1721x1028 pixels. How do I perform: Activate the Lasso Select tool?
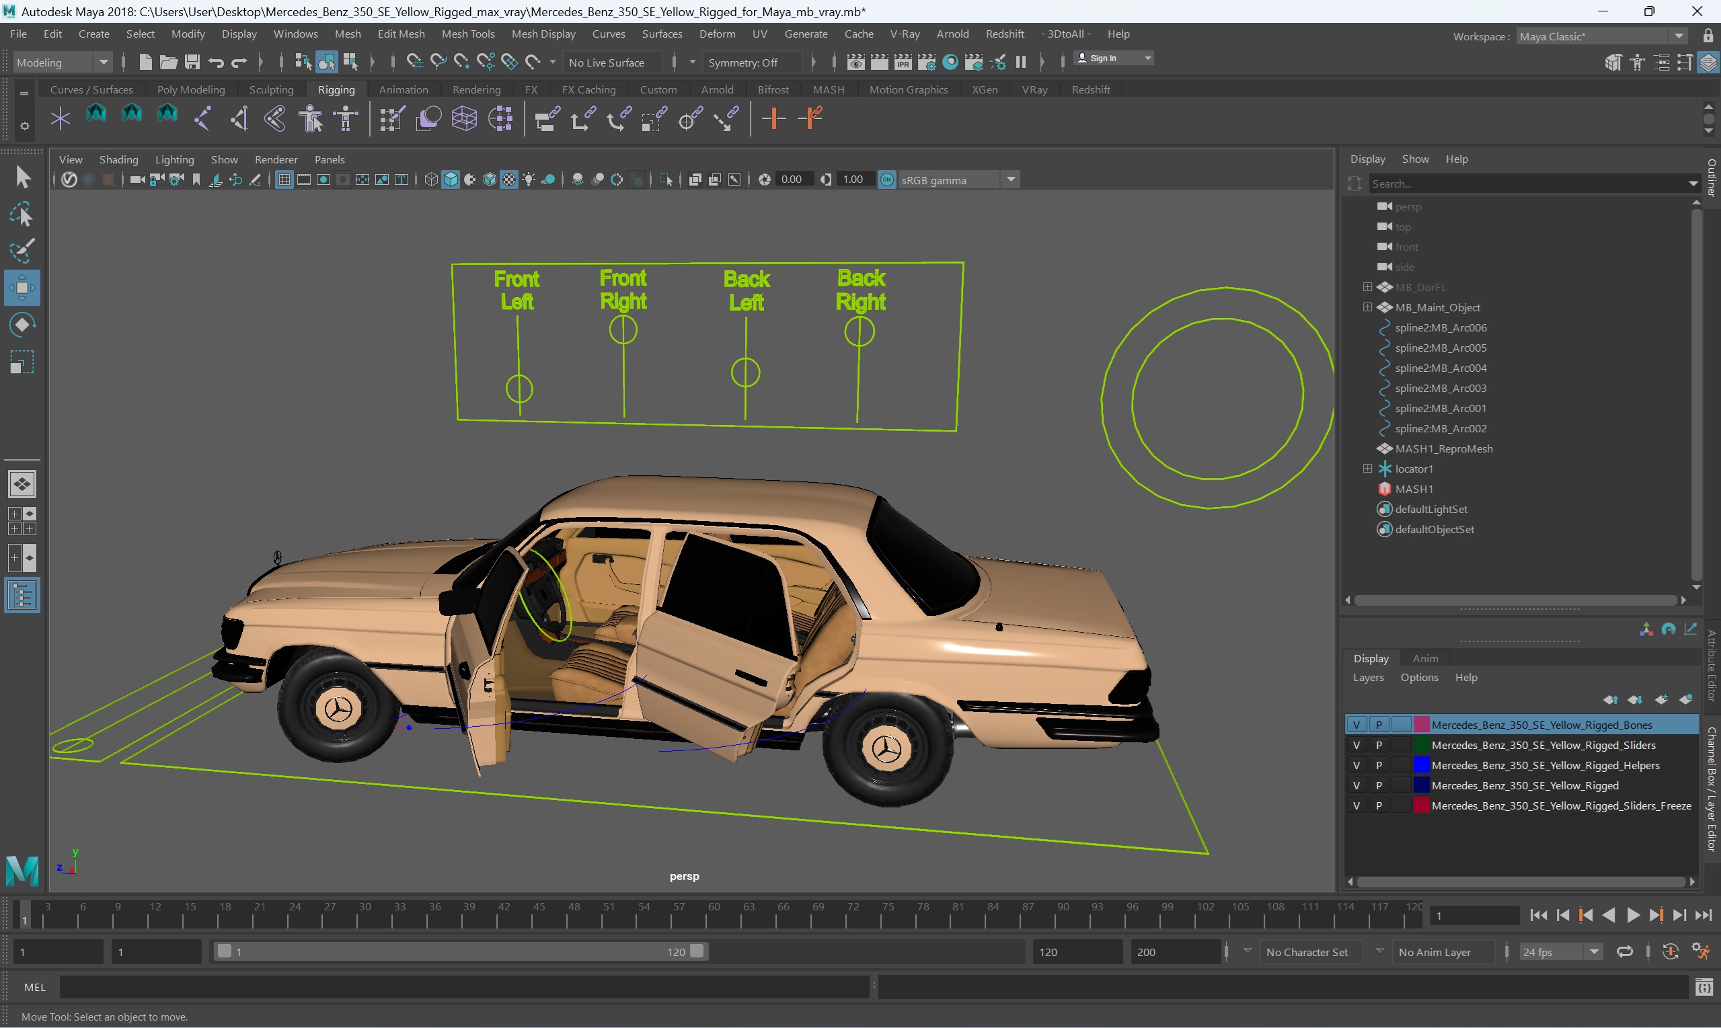[x=22, y=214]
